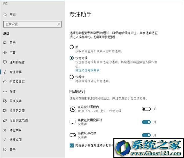Click the 隐藏除闹钟外的所有通知 description
Viewport: 184px width, 158px height.
pyautogui.click(x=93, y=81)
